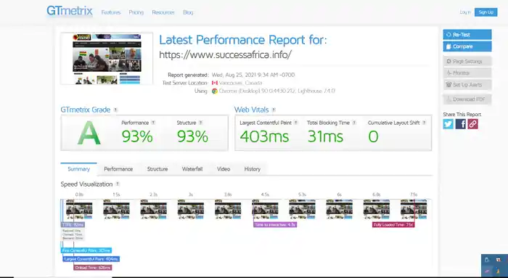
Task: Click the 93% Performance score value
Action: [137, 136]
